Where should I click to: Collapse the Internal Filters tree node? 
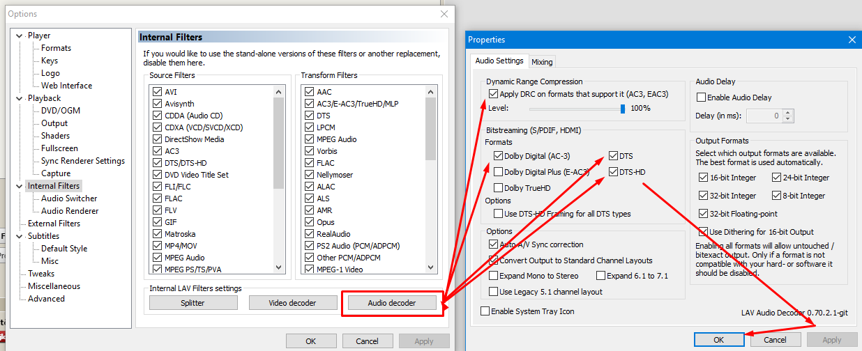[x=20, y=186]
